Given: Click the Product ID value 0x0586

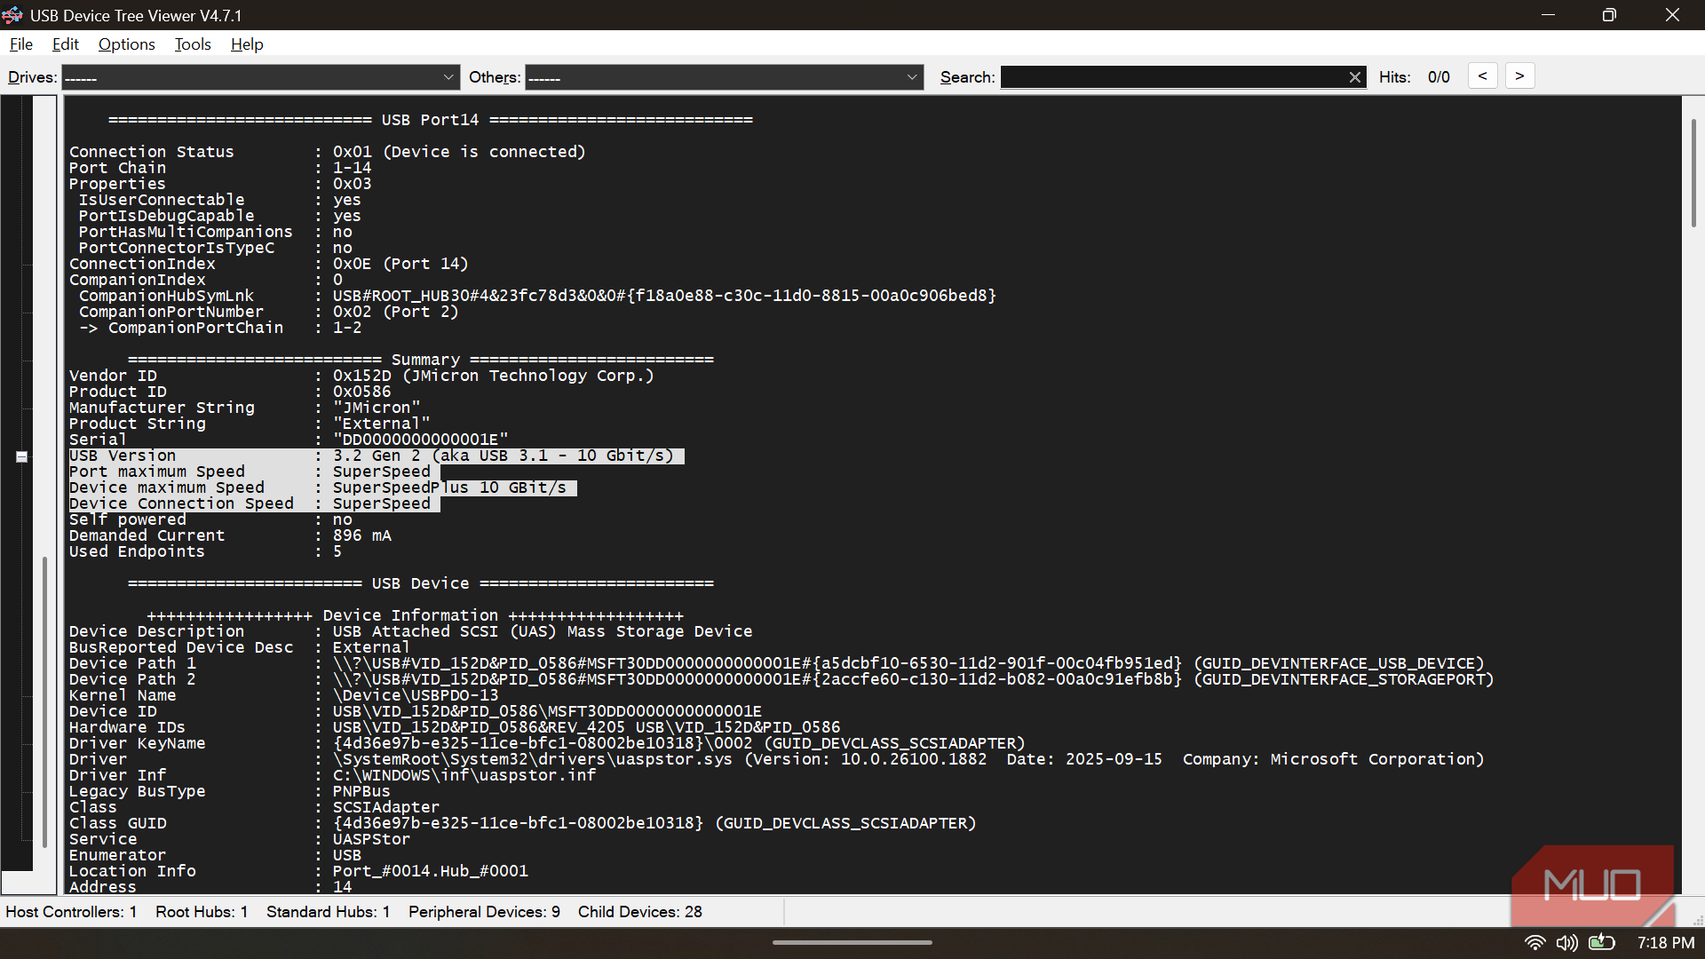Looking at the screenshot, I should tap(361, 392).
